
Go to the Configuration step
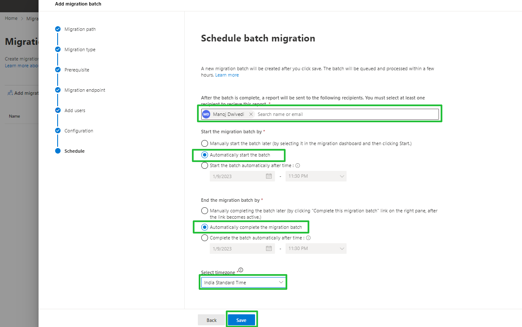(79, 131)
